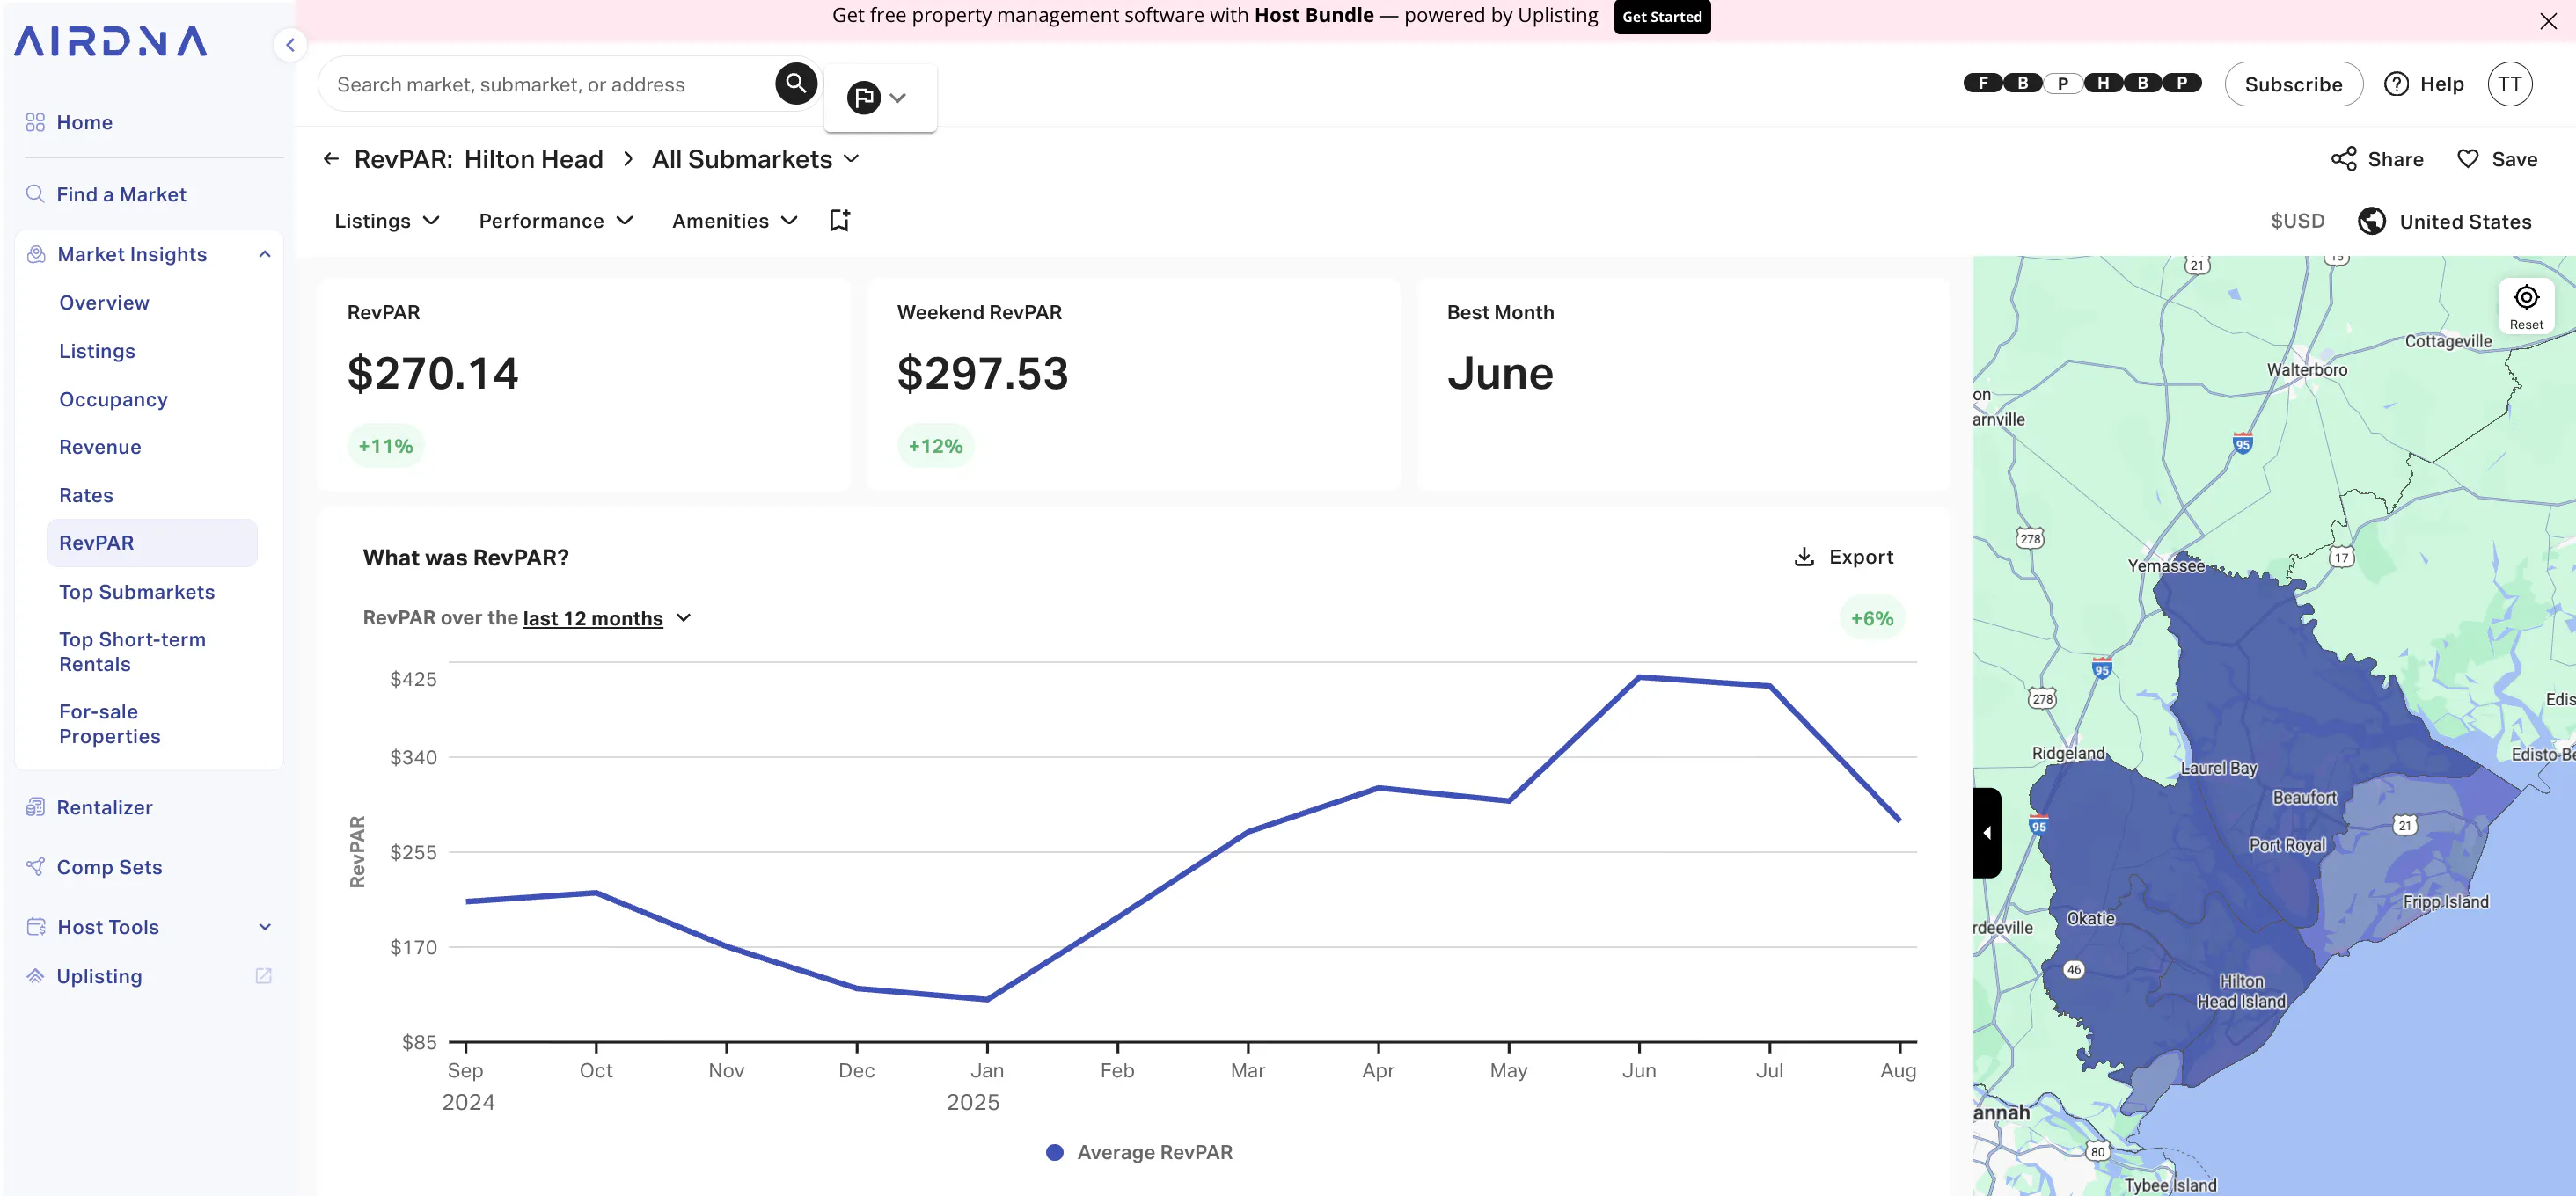Open Amenities filter dropdown
Screen dimensions: 2576x1196
[734, 221]
